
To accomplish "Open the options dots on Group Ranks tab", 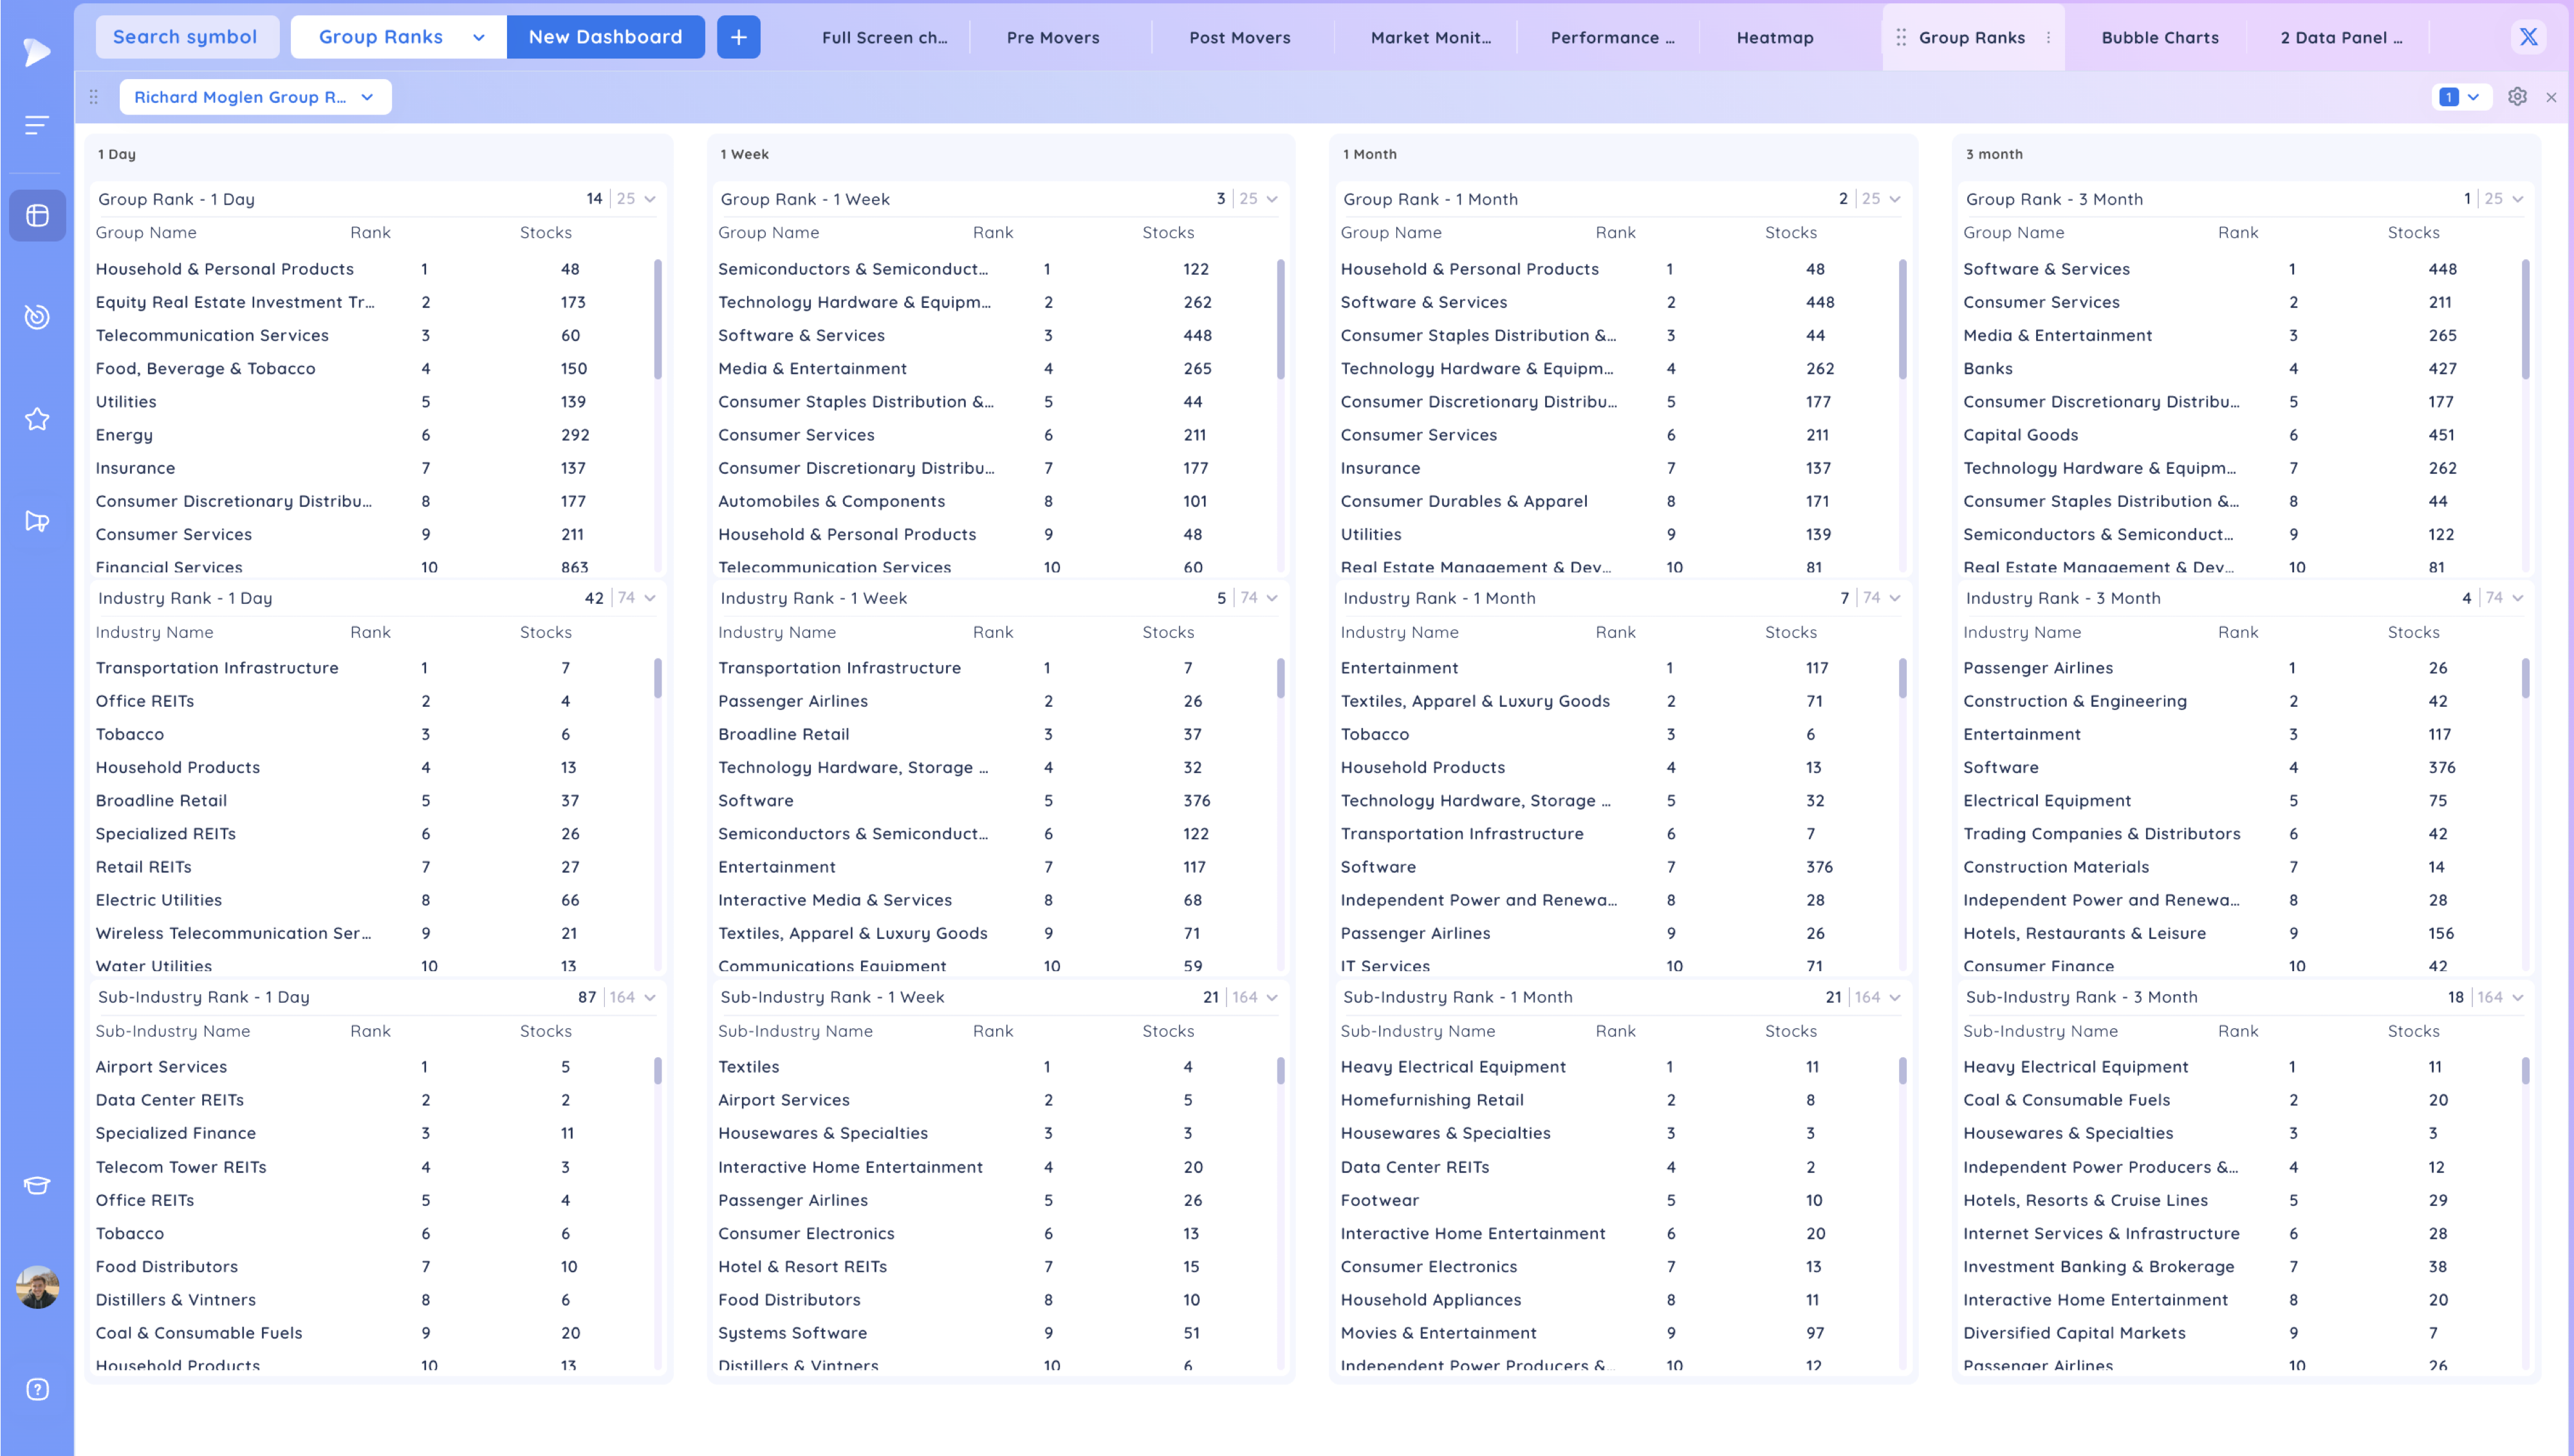I will pyautogui.click(x=2048, y=37).
